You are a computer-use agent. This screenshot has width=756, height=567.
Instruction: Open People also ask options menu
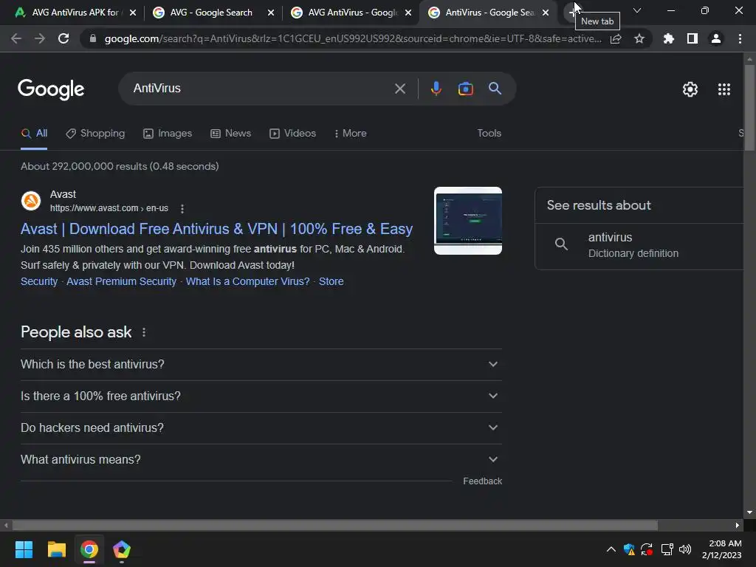tap(144, 332)
